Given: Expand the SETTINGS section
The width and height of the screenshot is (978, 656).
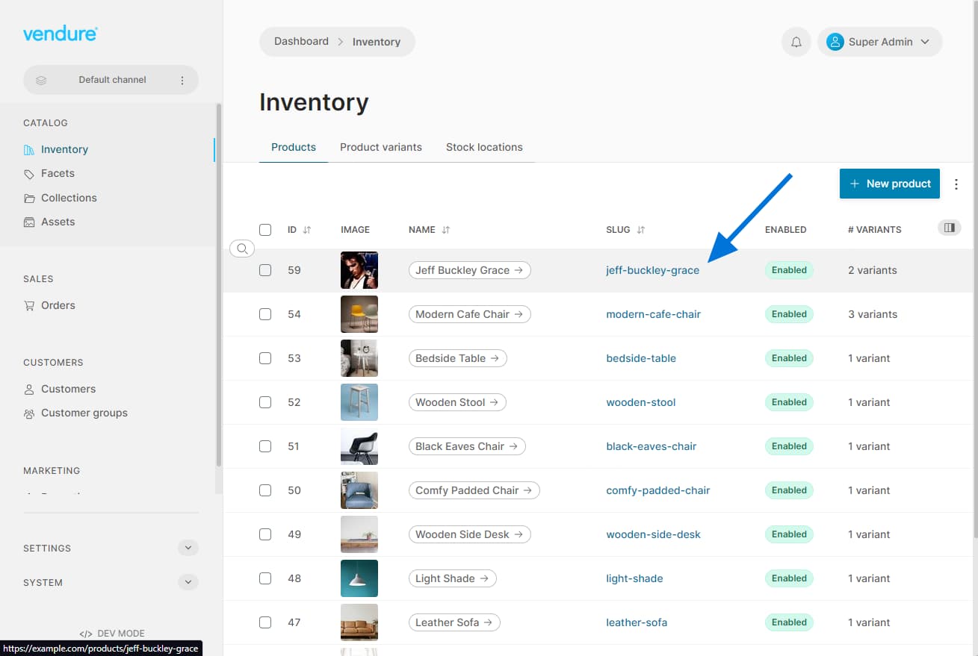Looking at the screenshot, I should pyautogui.click(x=188, y=548).
